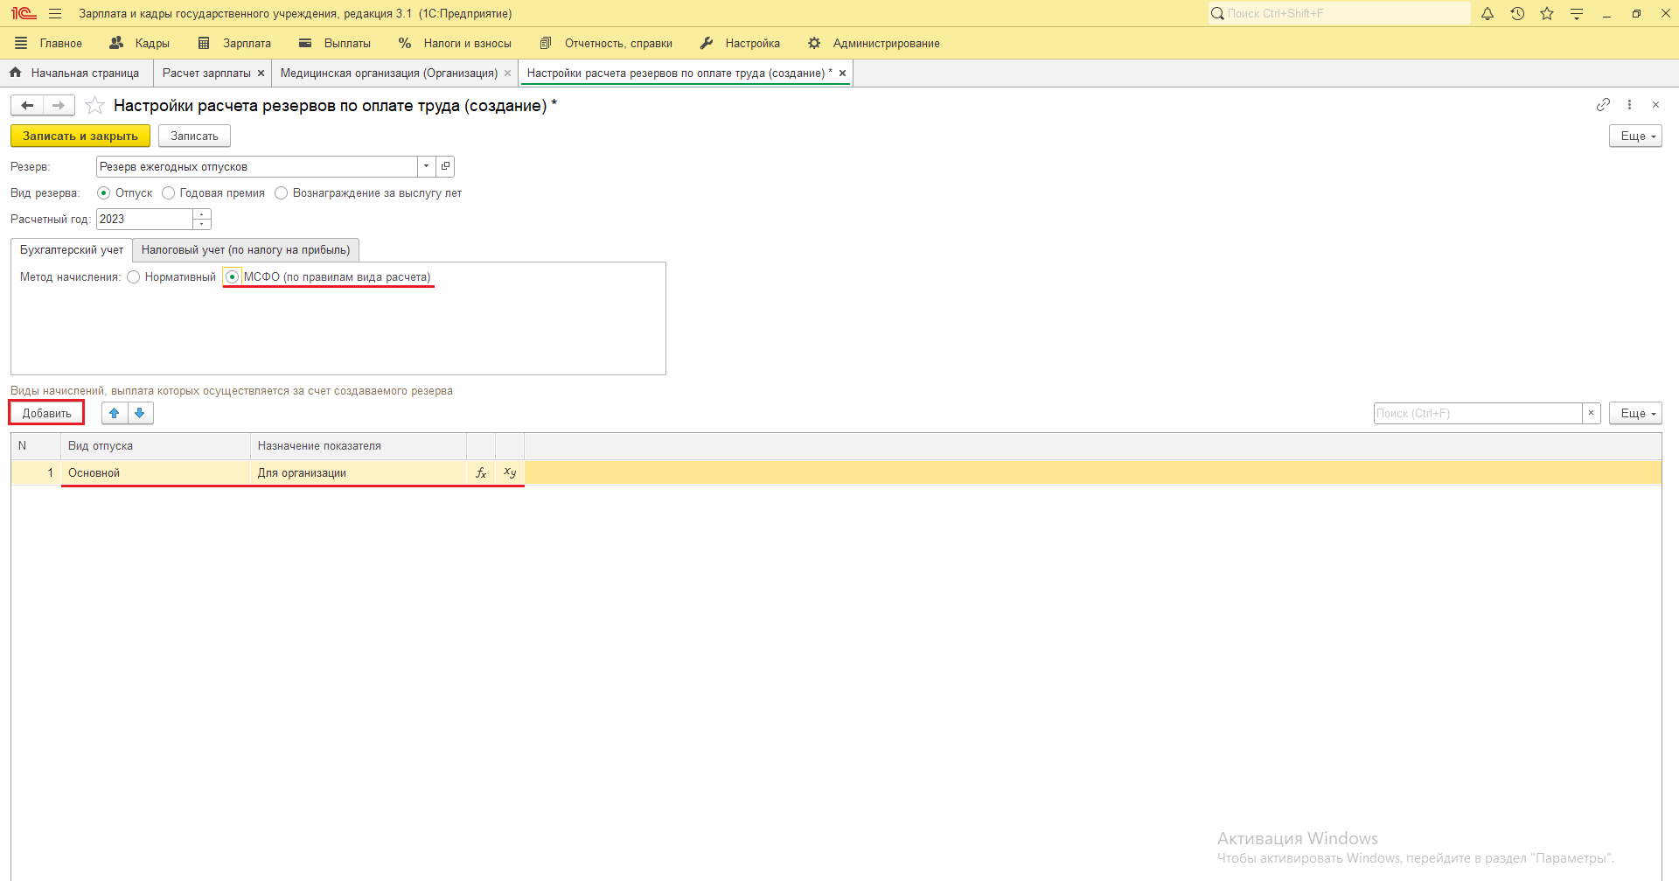This screenshot has height=881, width=1679.
Task: Open the Главное menu
Action: [49, 43]
